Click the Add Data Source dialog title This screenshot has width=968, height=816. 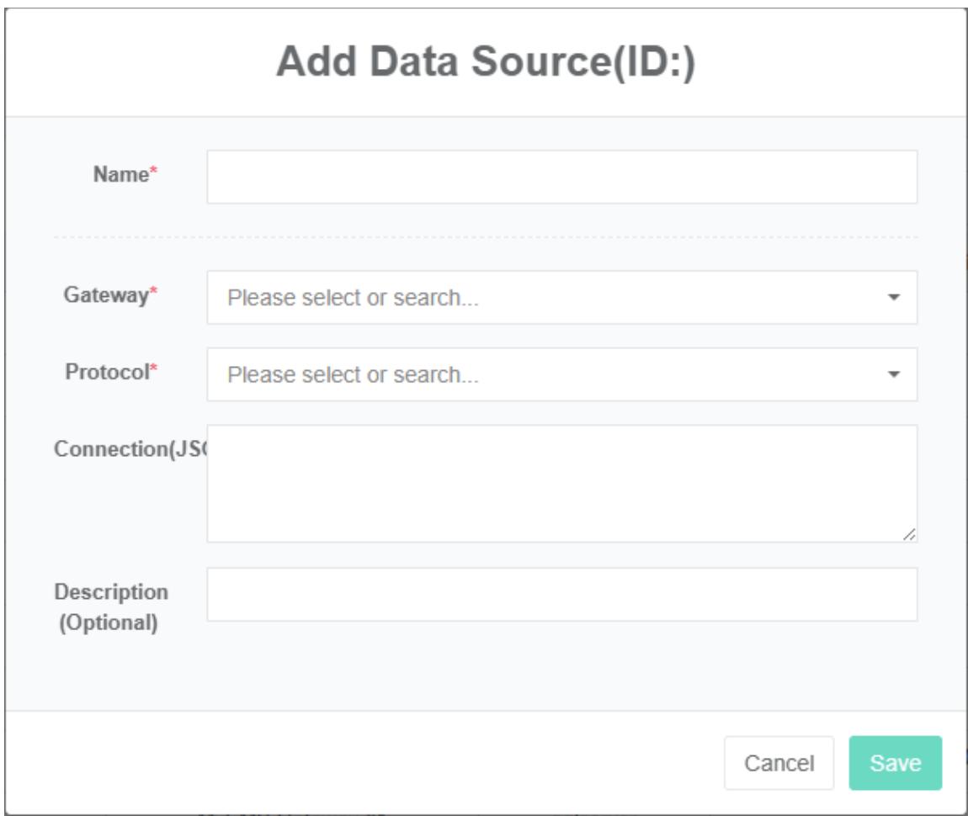pos(485,63)
